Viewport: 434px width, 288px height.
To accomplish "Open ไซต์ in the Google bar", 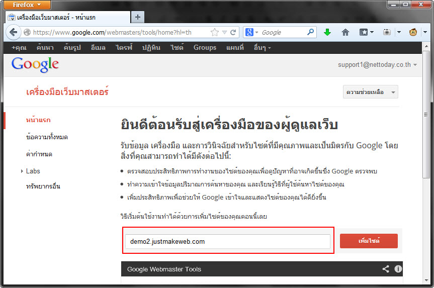I will [177, 48].
